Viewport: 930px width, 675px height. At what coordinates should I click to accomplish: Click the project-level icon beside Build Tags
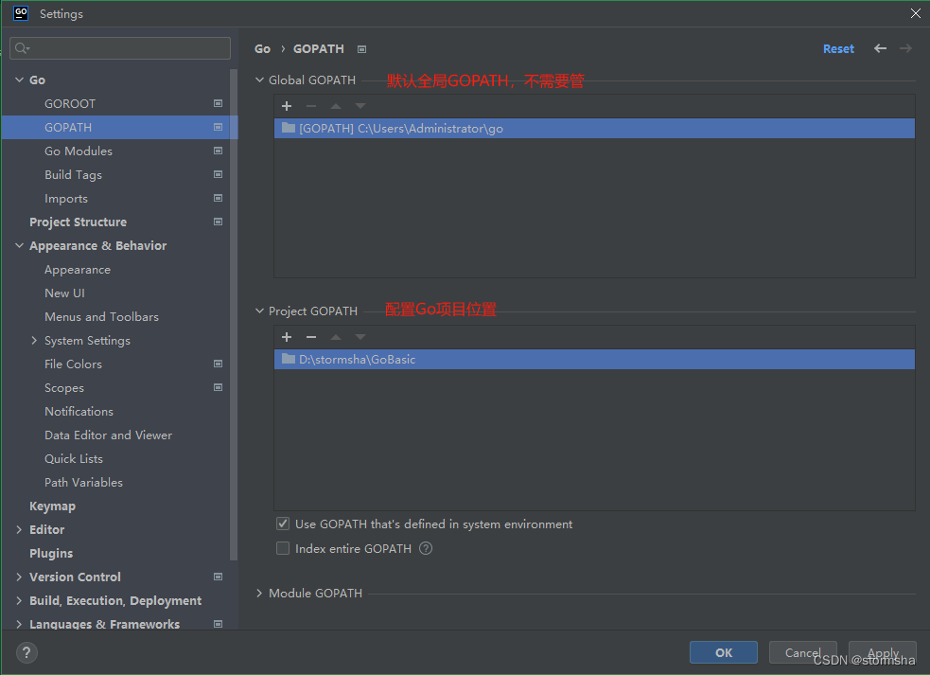(218, 174)
